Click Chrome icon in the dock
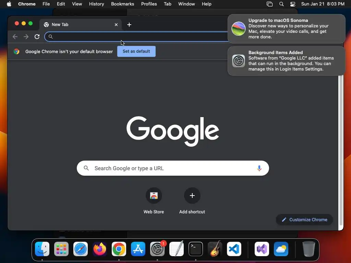The height and width of the screenshot is (263, 351). (119, 249)
